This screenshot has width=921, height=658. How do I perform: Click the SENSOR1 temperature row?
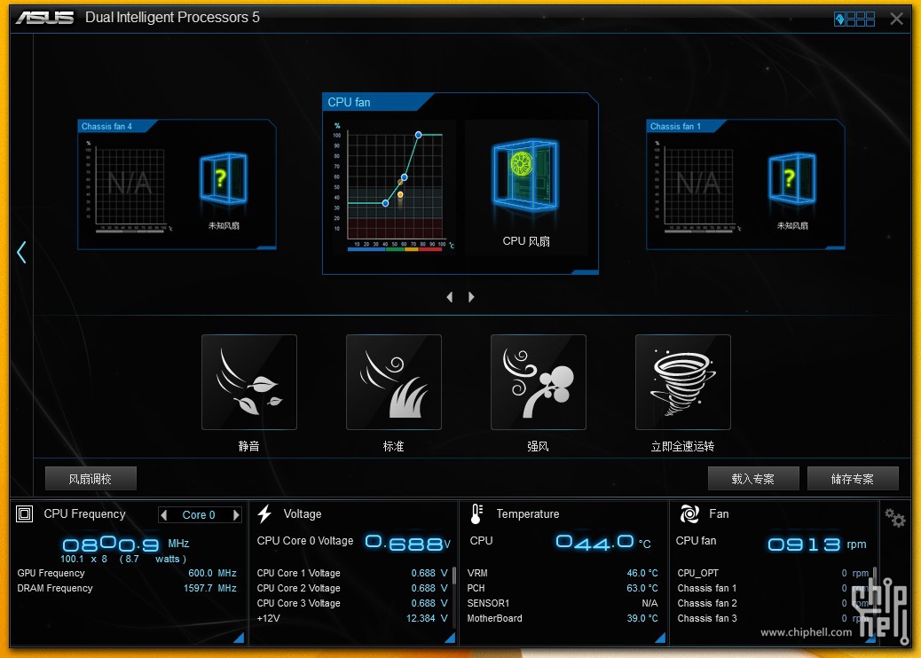coord(563,603)
